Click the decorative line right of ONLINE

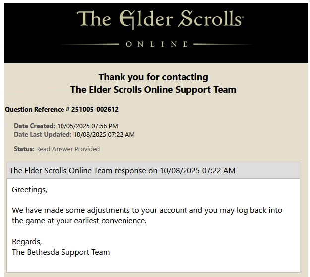click(223, 44)
